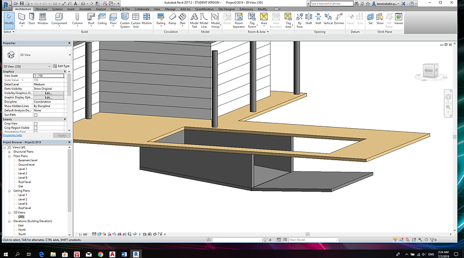
Task: Select the Column tool
Action: [77, 19]
